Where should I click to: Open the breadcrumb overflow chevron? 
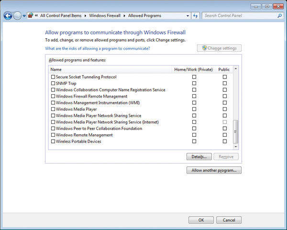click(36, 16)
